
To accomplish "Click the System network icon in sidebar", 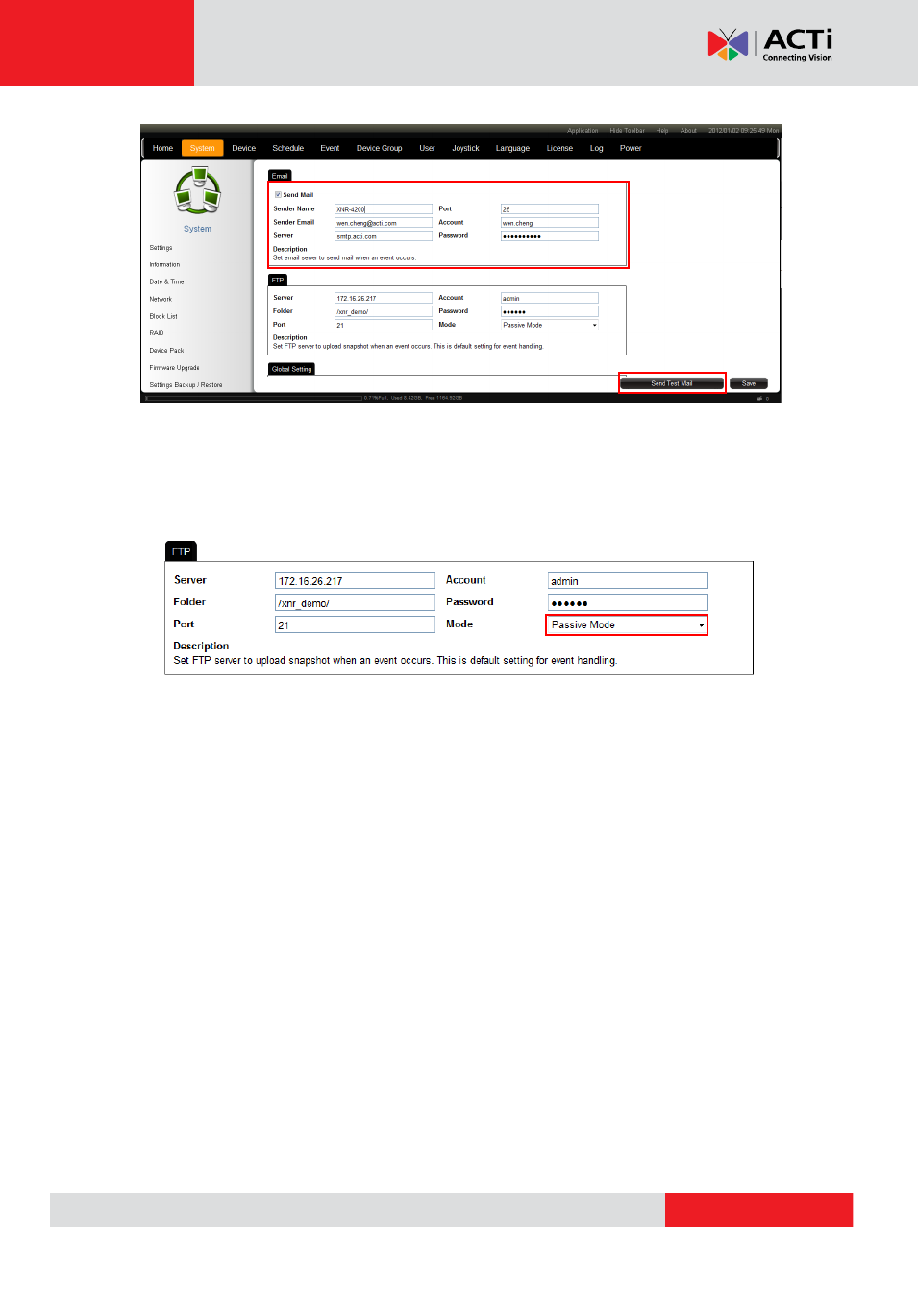I will 197,190.
